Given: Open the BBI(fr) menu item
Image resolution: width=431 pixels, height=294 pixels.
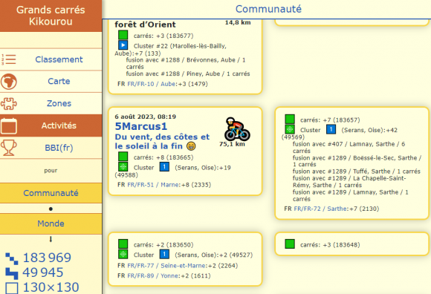Looking at the screenshot, I should pos(51,148).
